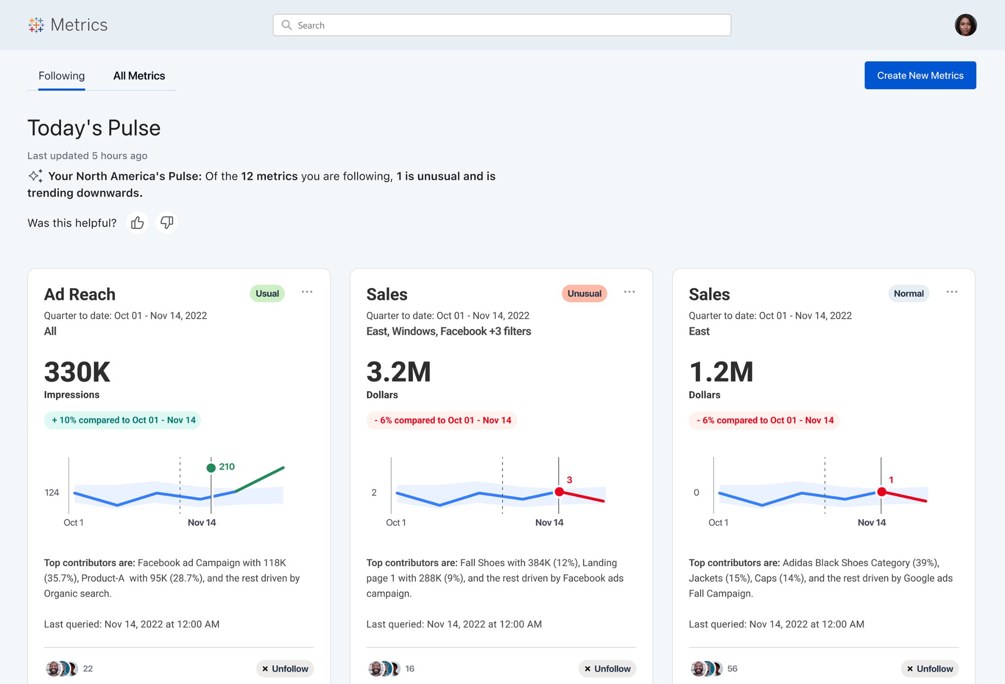
Task: Open more options on the Unusual Sales card
Action: click(629, 292)
